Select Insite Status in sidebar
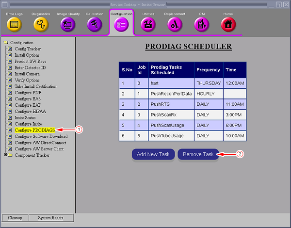 [25, 117]
